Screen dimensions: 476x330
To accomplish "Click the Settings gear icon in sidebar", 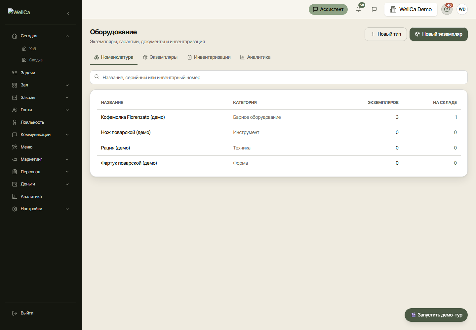I will [15, 209].
